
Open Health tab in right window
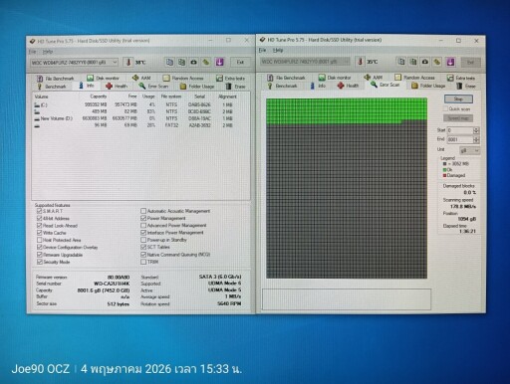348,86
